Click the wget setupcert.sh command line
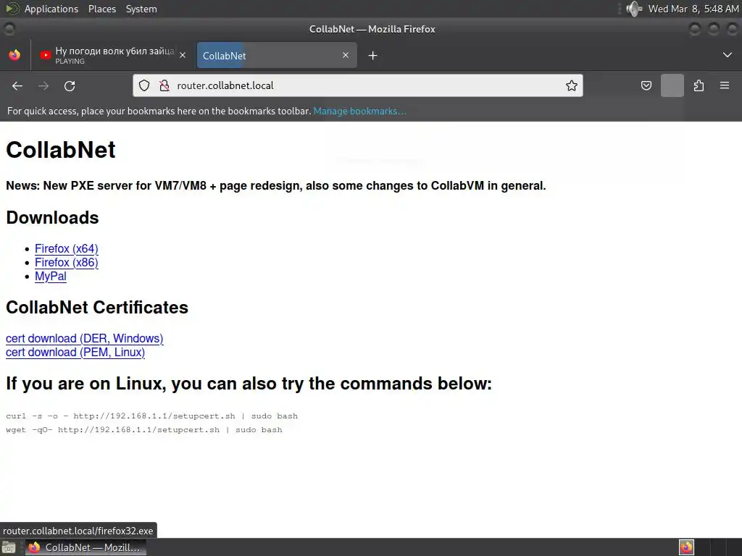The image size is (742, 556). coord(144,430)
